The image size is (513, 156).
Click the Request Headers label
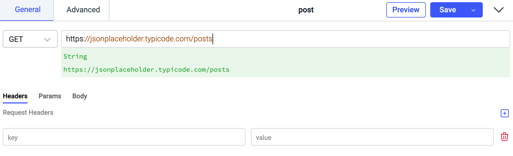28,113
